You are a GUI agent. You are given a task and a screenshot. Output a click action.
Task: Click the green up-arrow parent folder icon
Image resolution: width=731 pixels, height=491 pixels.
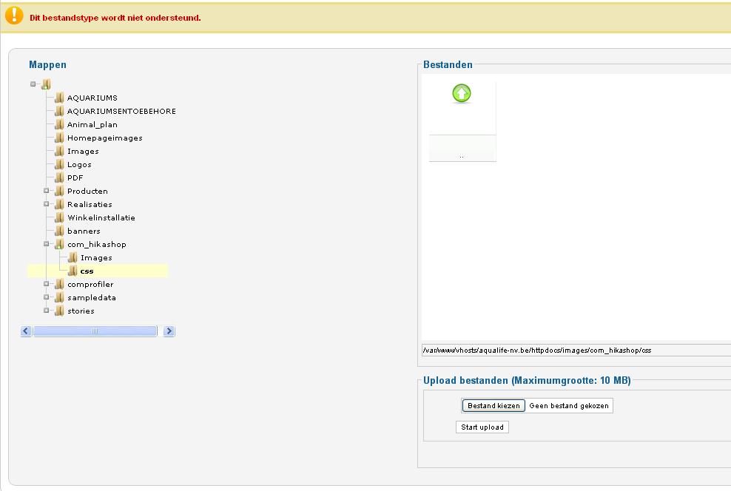coord(462,93)
